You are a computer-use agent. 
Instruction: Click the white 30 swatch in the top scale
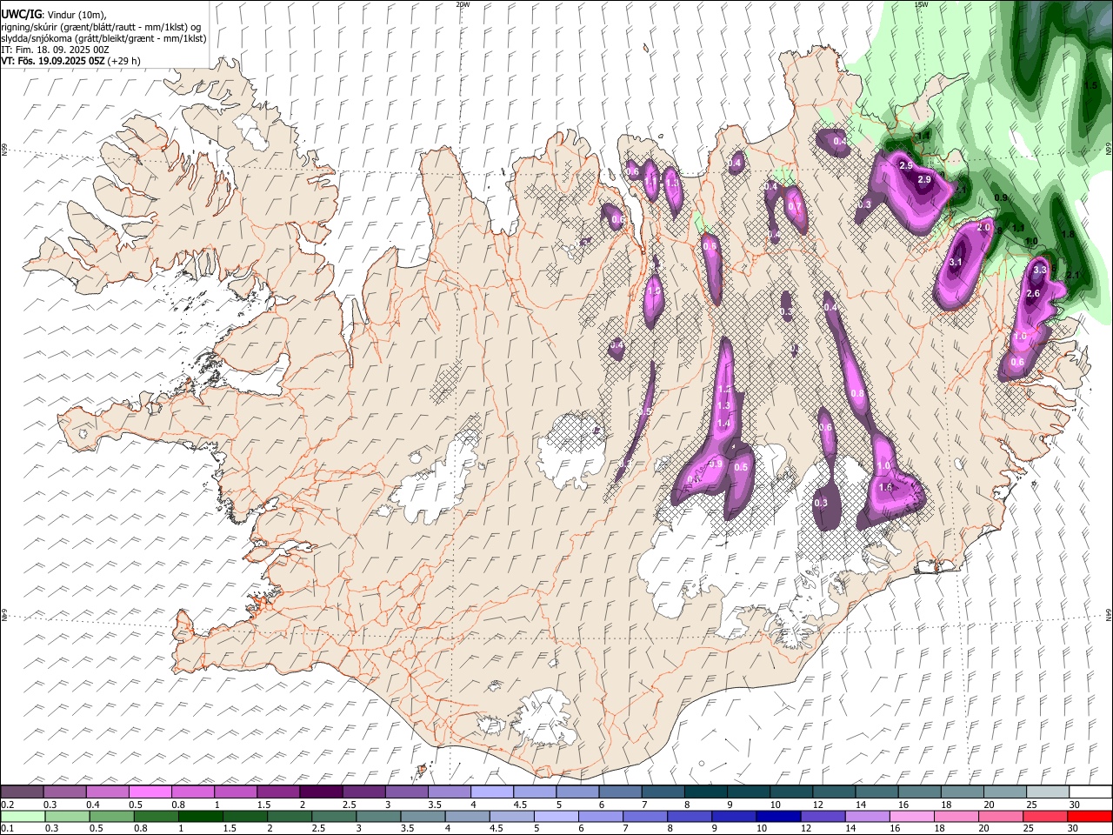[1090, 792]
